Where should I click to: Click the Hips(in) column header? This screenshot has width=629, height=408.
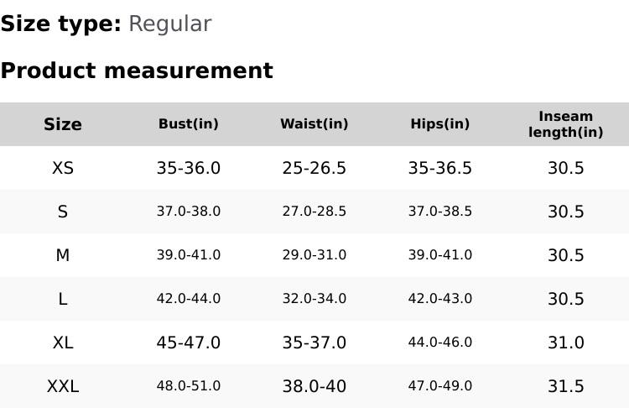tap(440, 124)
